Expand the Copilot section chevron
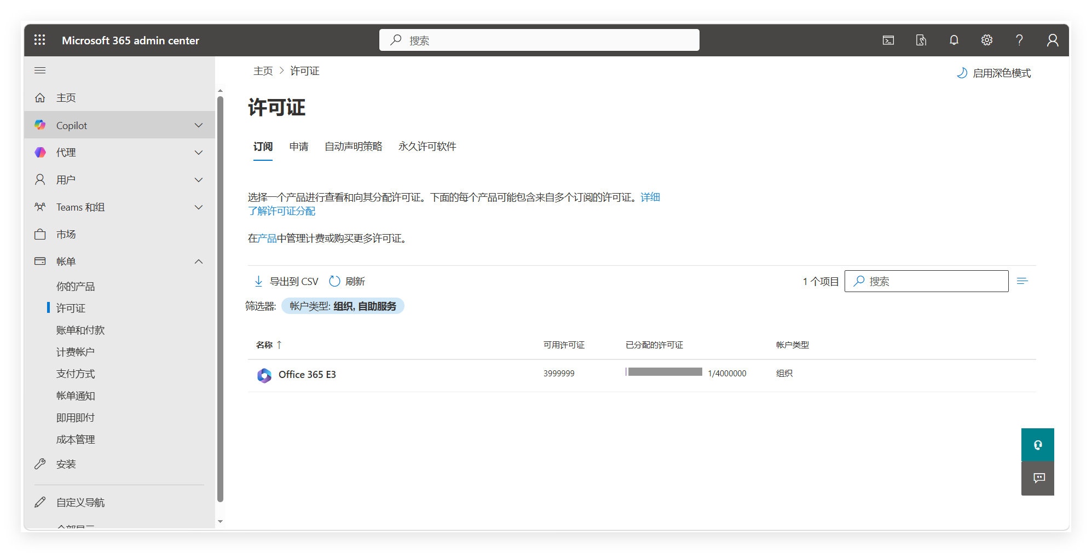This screenshot has width=1092, height=553. tap(199, 125)
